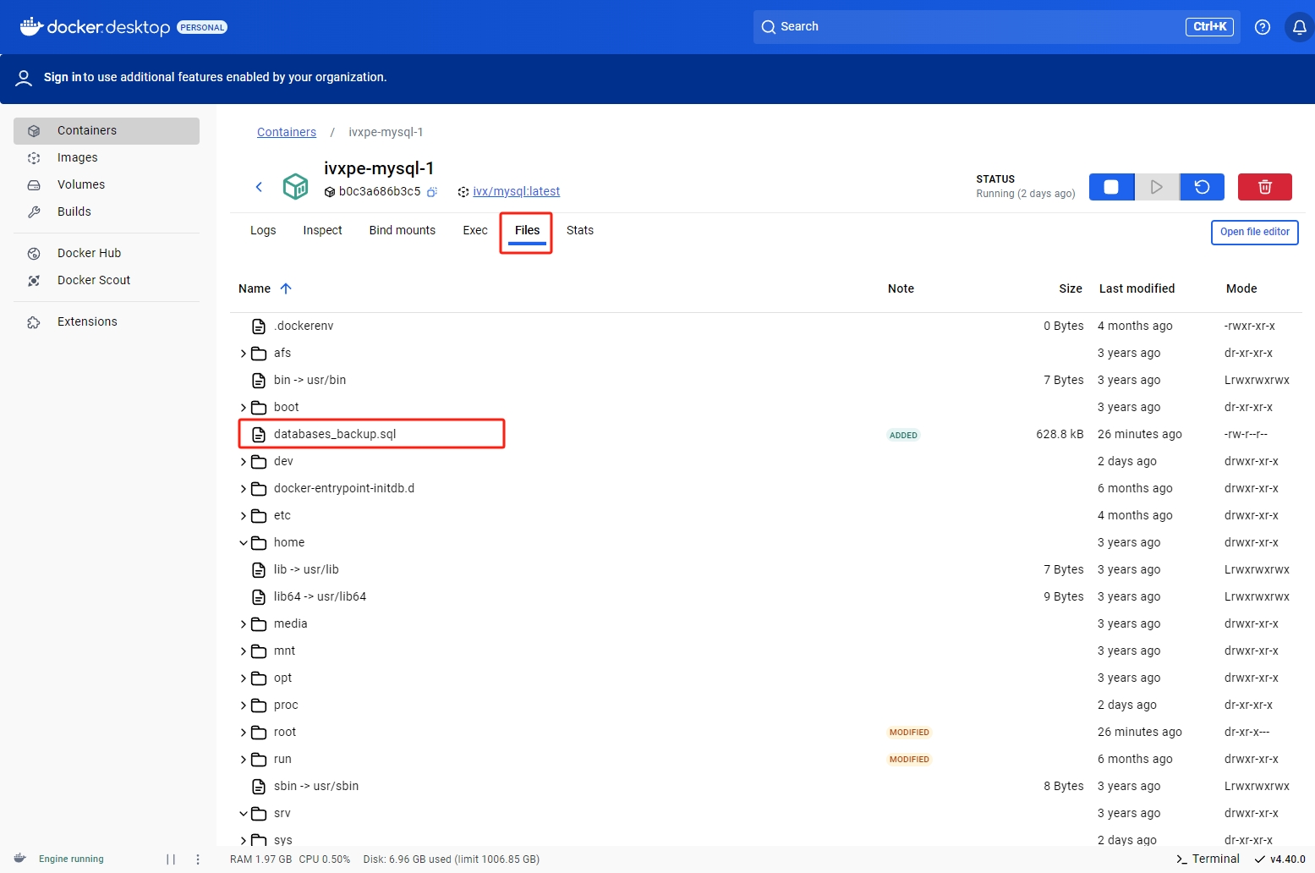The image size is (1315, 873).
Task: Sort files by Name column arrow
Action: point(286,288)
